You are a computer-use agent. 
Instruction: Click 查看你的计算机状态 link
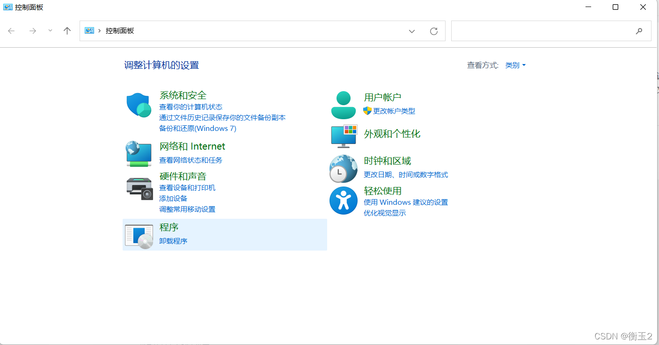pyautogui.click(x=191, y=107)
